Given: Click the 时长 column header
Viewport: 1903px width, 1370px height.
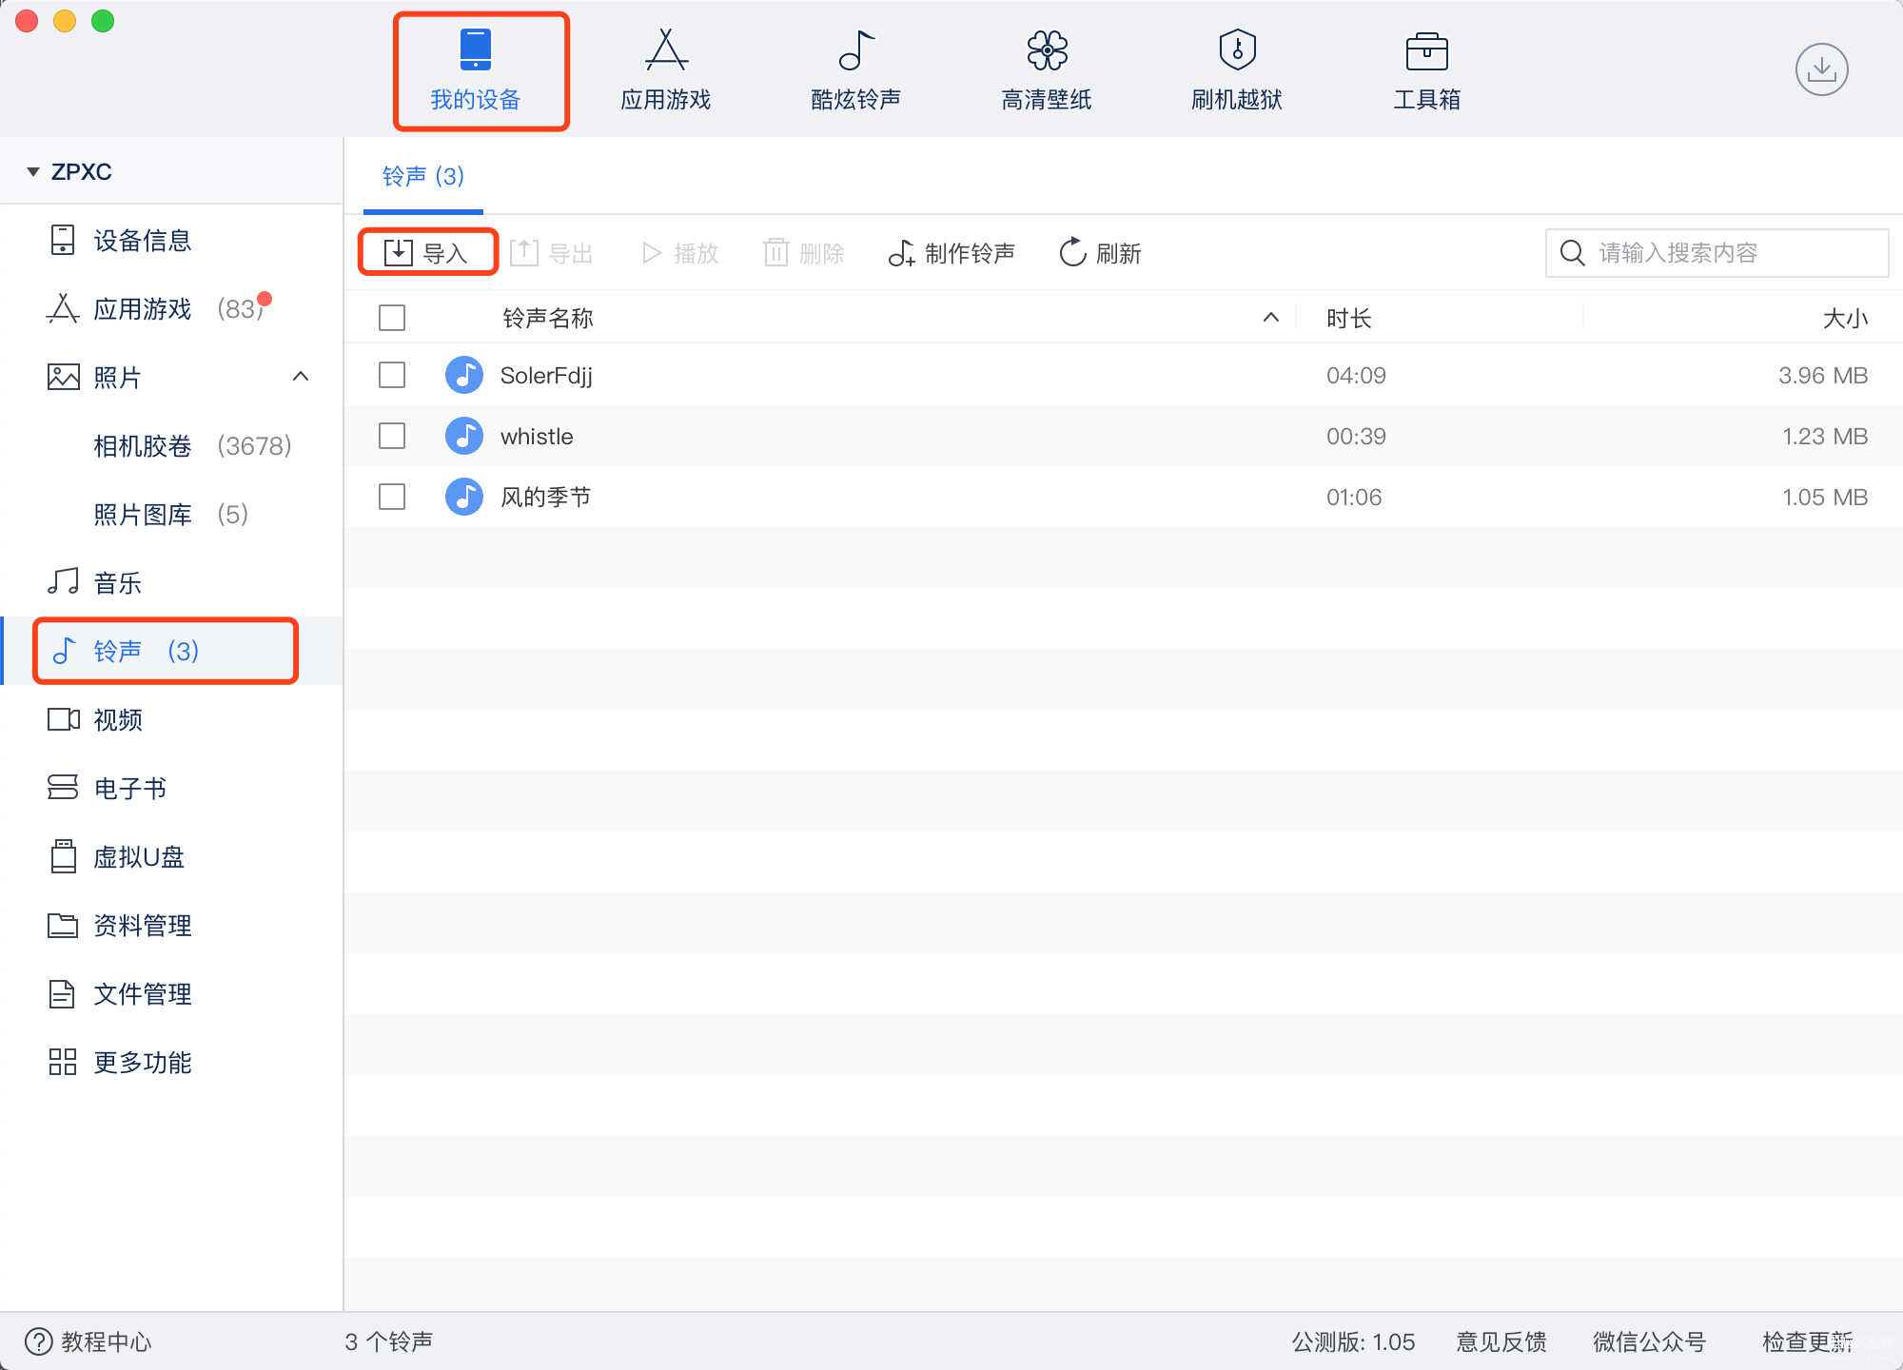Looking at the screenshot, I should pyautogui.click(x=1349, y=318).
